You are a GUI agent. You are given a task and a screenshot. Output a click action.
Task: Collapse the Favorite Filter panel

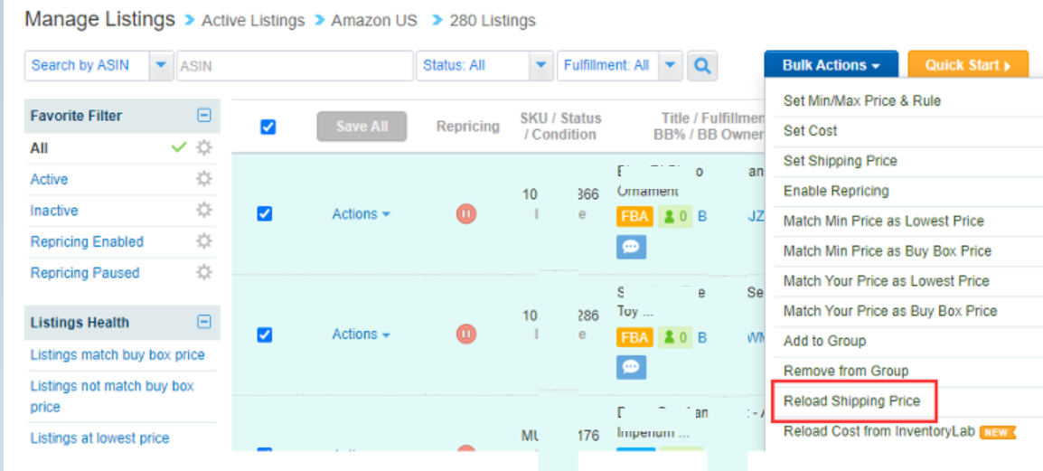pos(205,115)
